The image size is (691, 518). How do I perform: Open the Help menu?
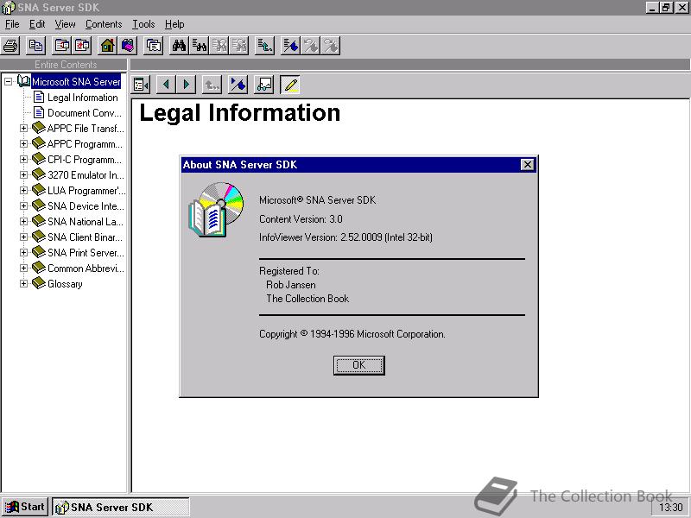click(174, 24)
